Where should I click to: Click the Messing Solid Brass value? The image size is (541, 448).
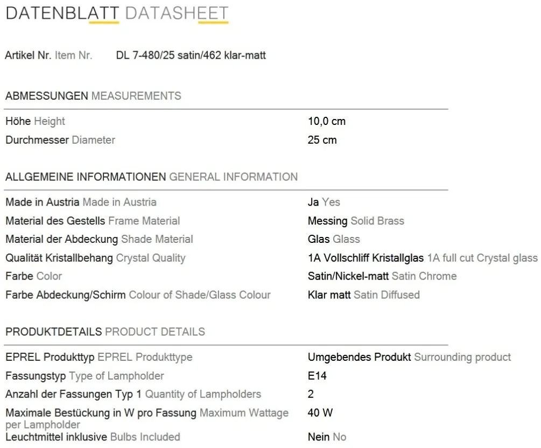tap(355, 221)
